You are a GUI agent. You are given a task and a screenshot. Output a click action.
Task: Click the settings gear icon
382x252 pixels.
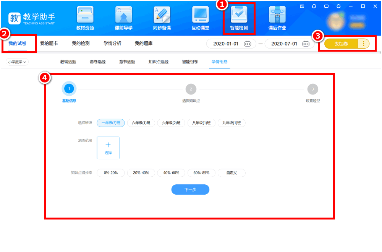[x=338, y=6]
